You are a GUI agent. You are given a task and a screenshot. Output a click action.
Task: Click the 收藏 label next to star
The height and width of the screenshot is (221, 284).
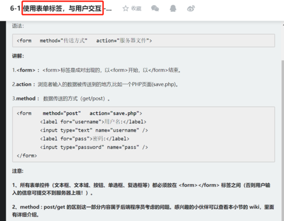(136, 9)
